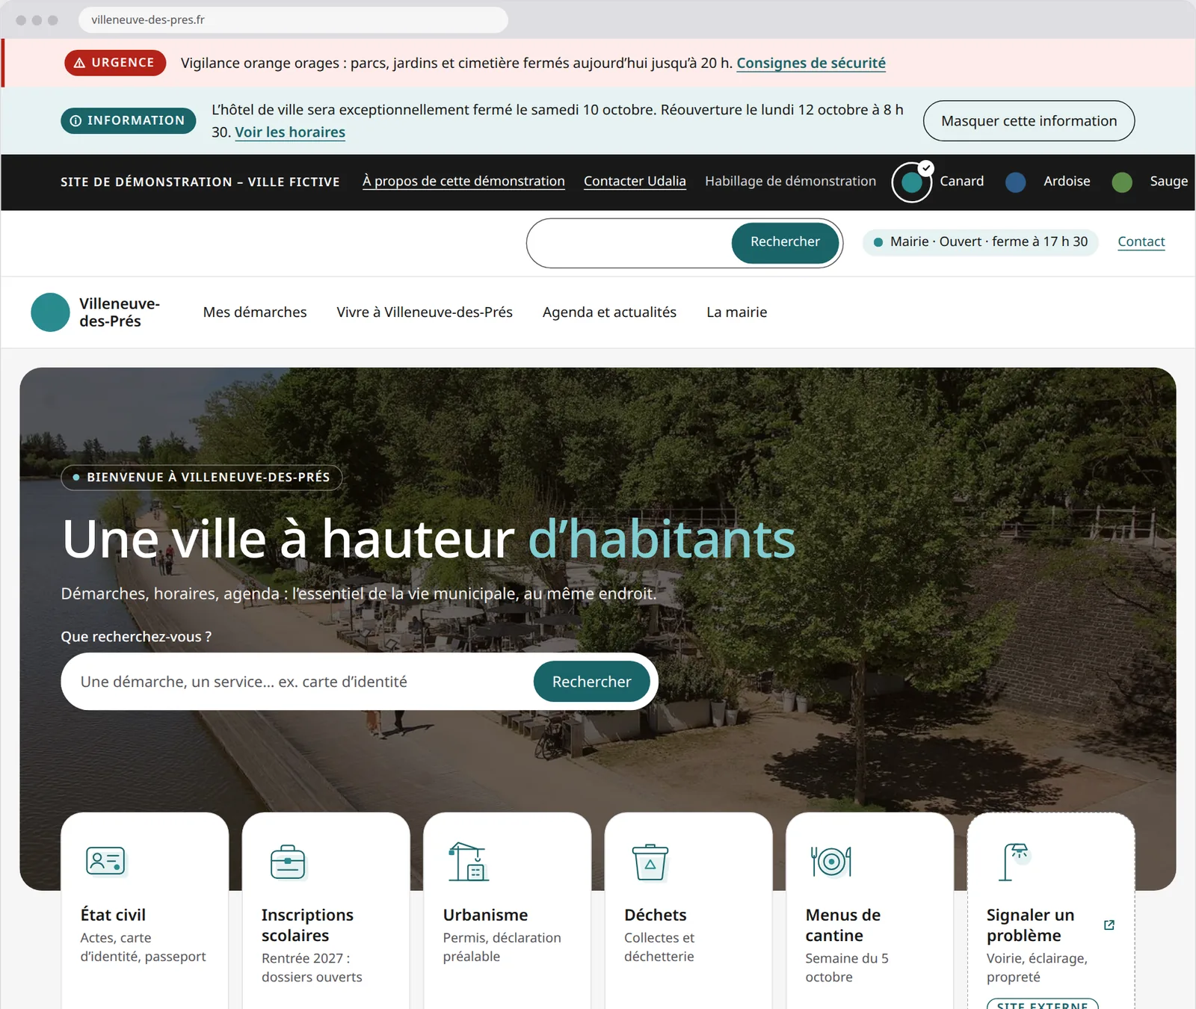Open the Urbanisme card title
The width and height of the screenshot is (1196, 1009).
pyautogui.click(x=485, y=915)
